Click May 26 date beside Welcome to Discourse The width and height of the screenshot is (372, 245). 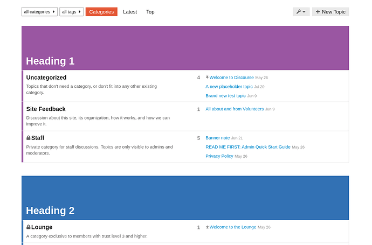point(261,78)
